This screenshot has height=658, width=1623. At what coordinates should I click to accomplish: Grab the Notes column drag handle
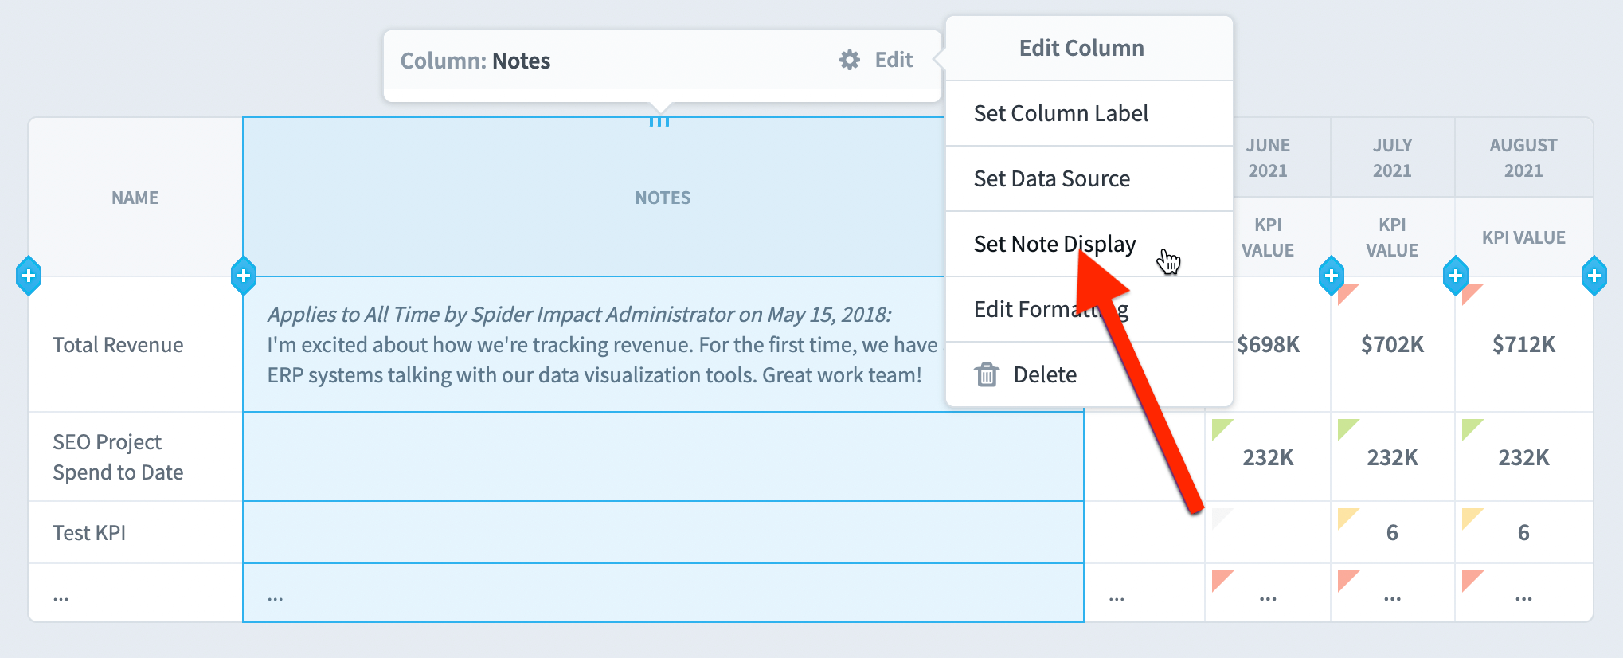pos(659,123)
